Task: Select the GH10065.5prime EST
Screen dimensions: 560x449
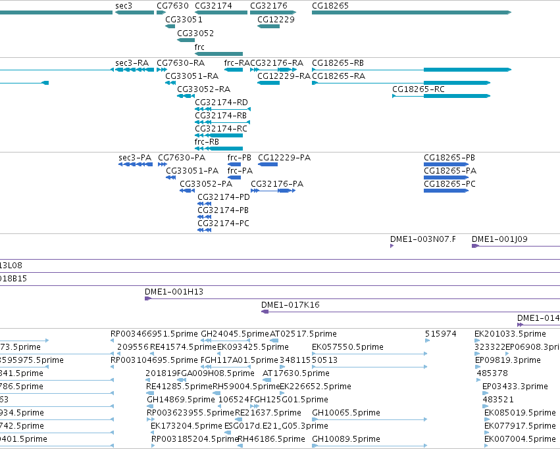Action: click(369, 419)
